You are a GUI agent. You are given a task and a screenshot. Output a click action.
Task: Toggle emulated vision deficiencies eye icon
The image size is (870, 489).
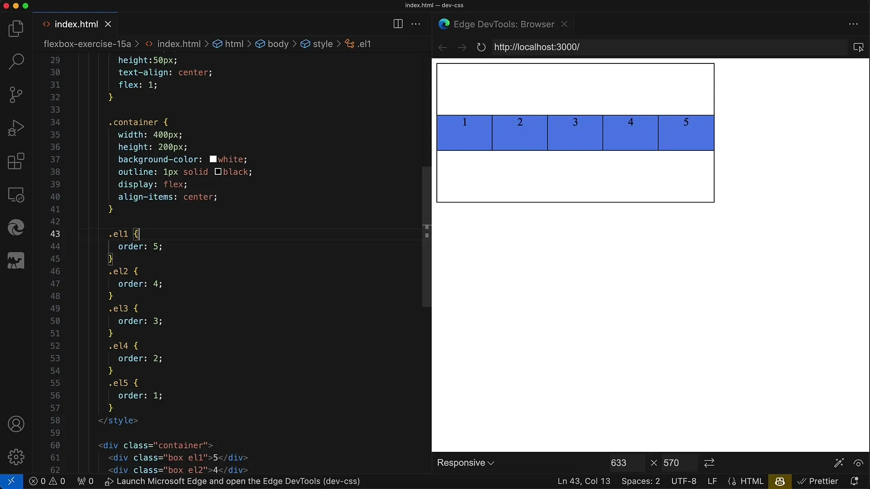(x=858, y=463)
